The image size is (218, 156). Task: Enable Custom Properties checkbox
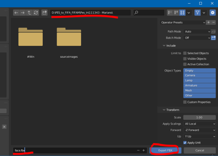point(185,102)
